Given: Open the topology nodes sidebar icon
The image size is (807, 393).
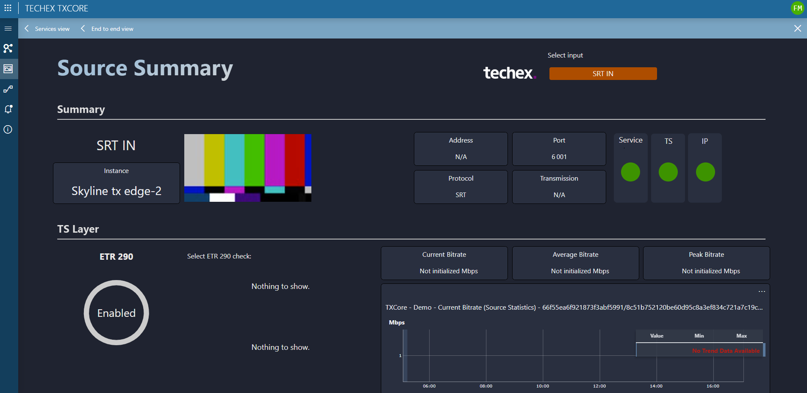Looking at the screenshot, I should 8,48.
